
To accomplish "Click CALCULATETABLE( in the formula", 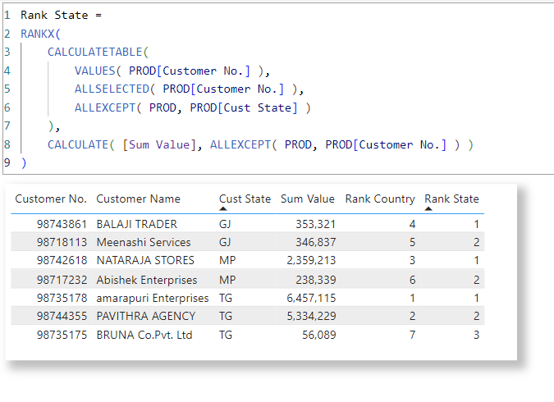I will point(98,53).
